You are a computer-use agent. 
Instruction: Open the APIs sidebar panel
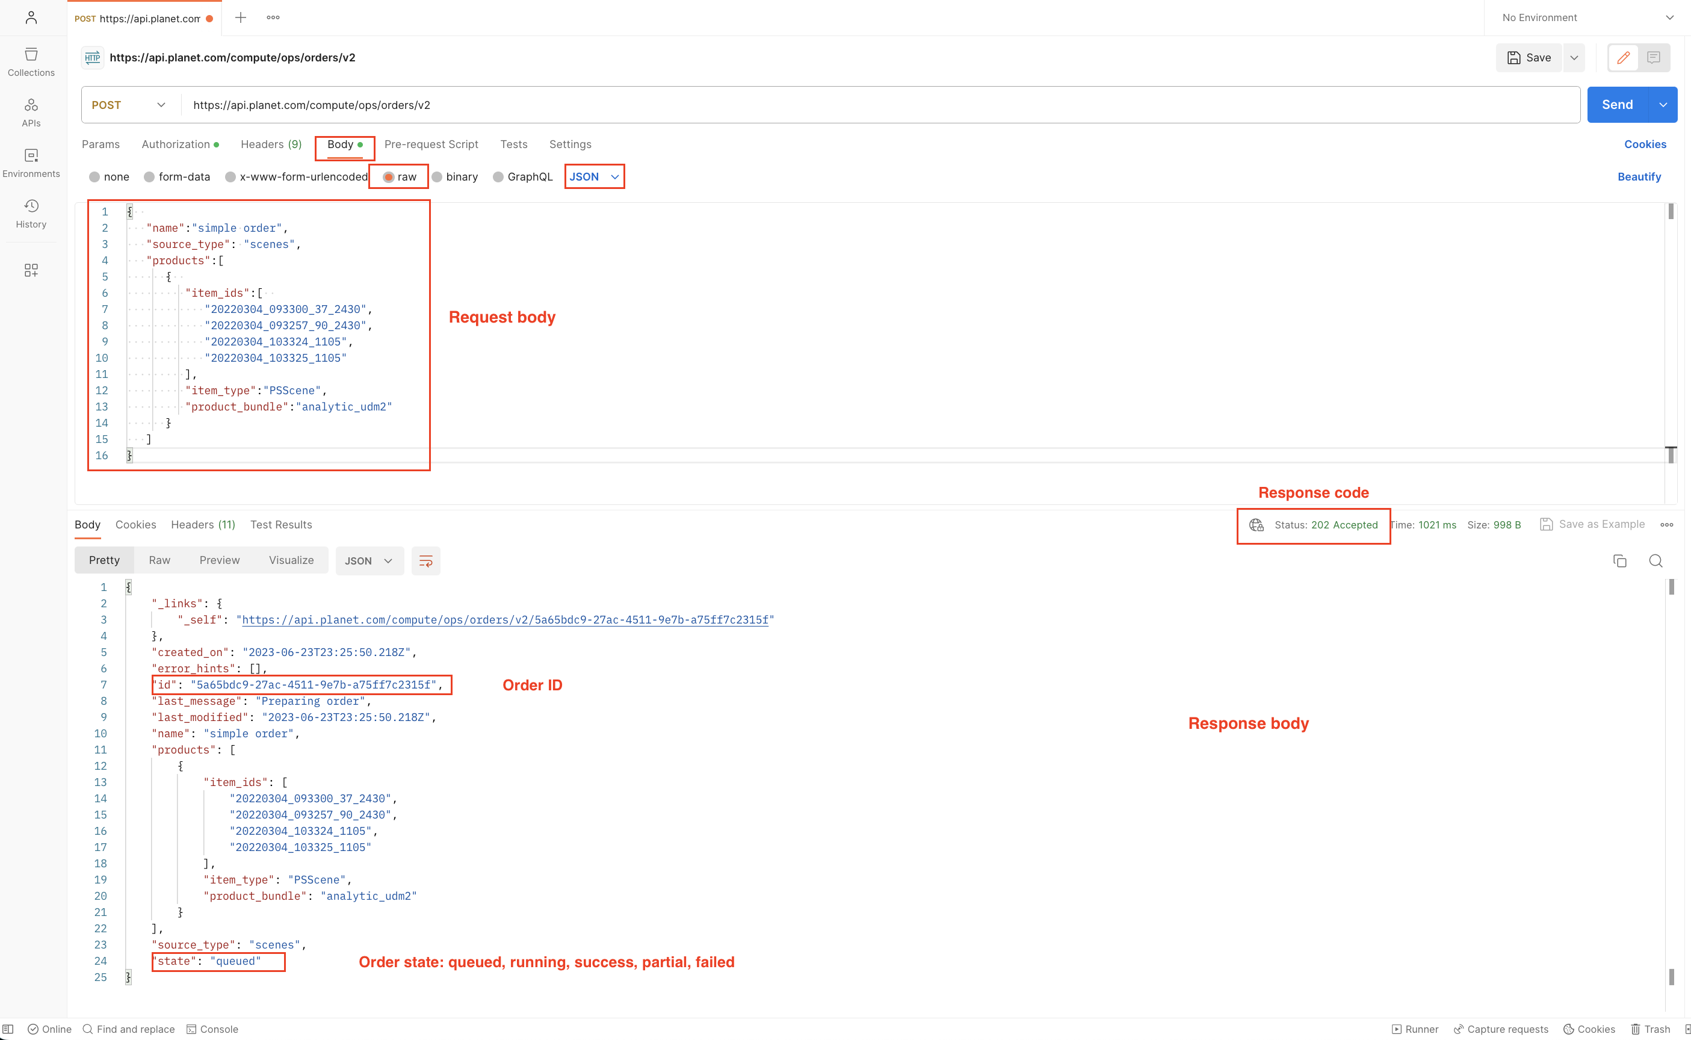(31, 113)
